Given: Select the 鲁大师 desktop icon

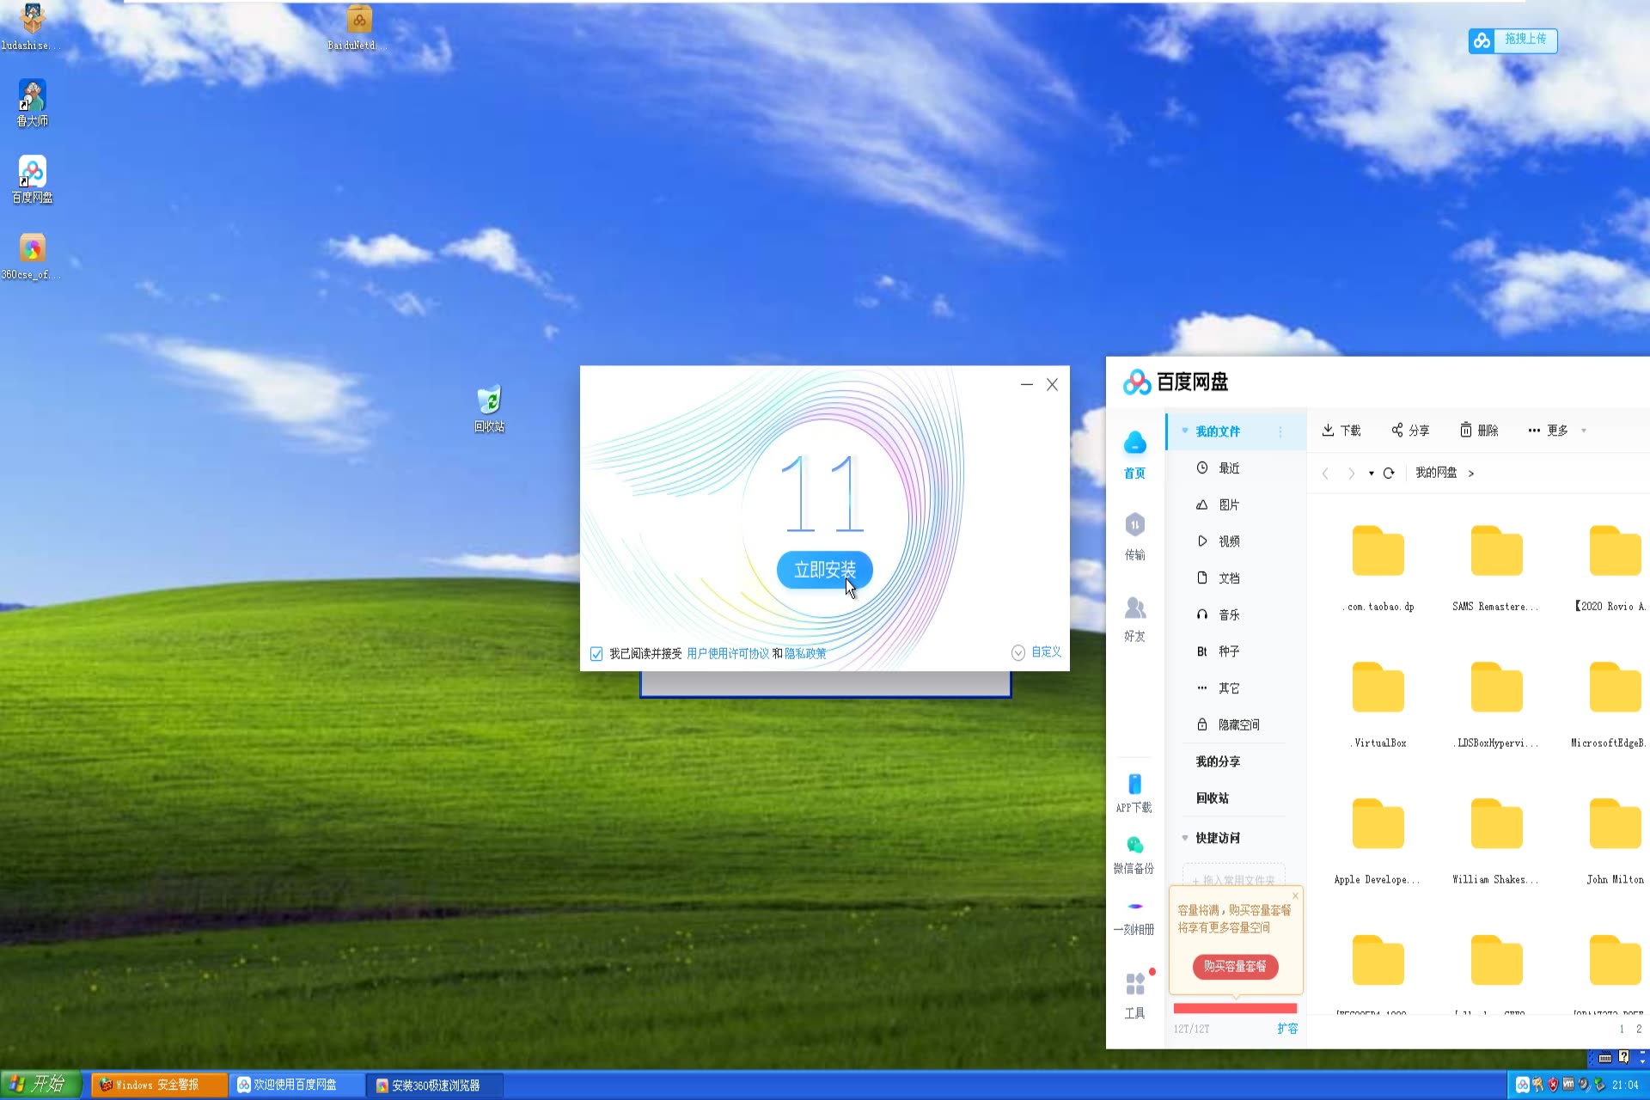Looking at the screenshot, I should point(33,103).
